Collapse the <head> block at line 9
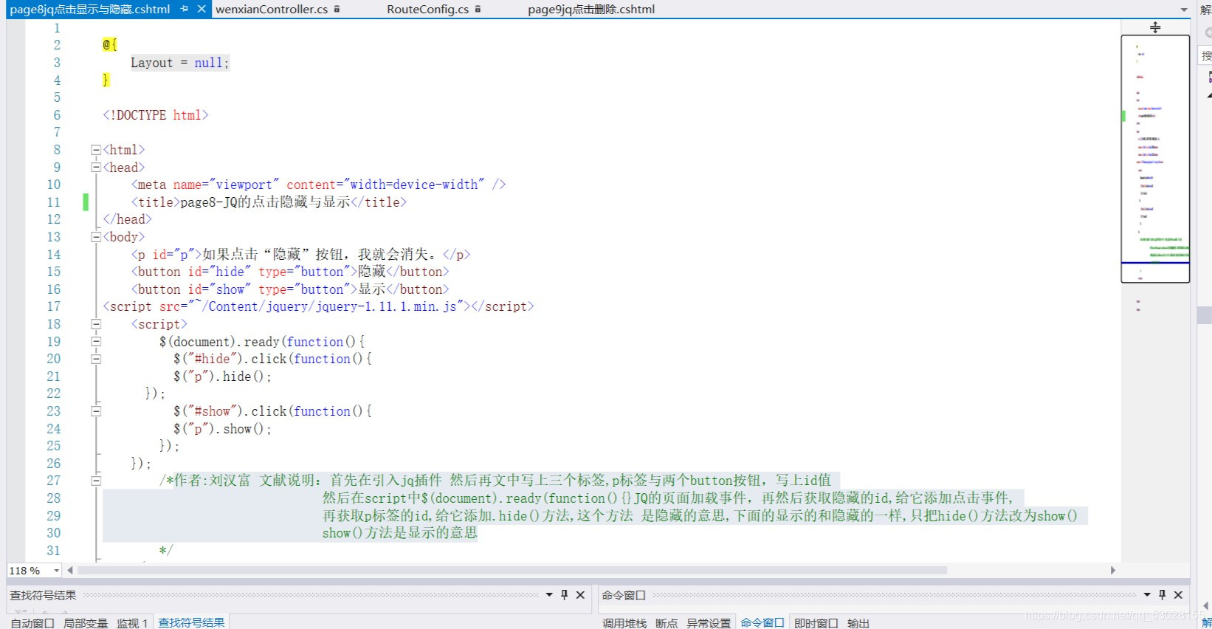 click(x=96, y=168)
